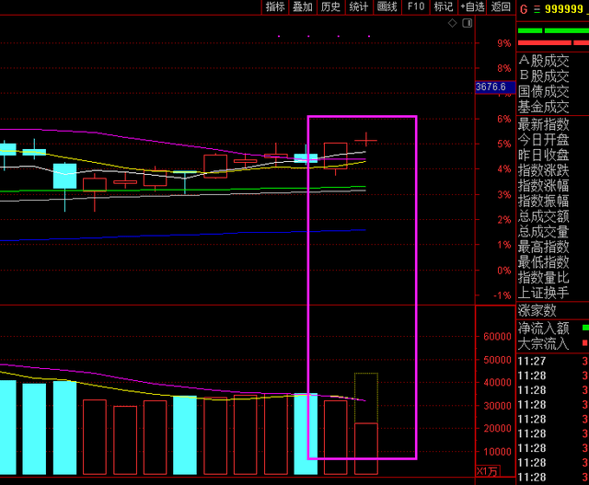Click the 最高指数 label
The height and width of the screenshot is (485, 589).
pos(544,247)
